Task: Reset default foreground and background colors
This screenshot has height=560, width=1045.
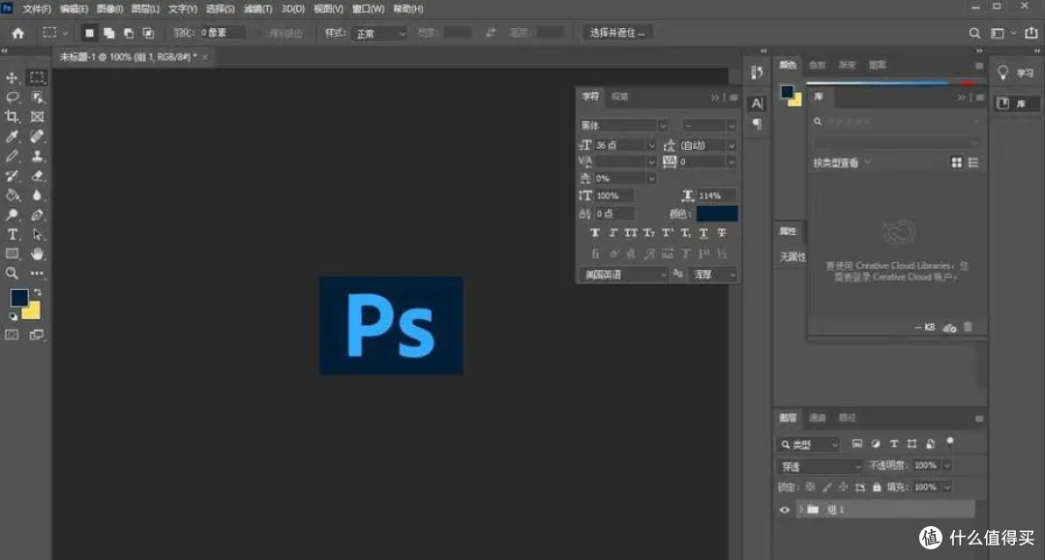Action: click(x=13, y=317)
